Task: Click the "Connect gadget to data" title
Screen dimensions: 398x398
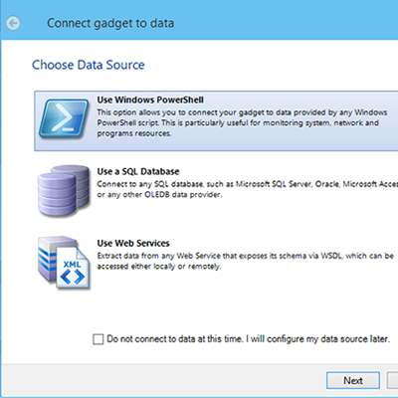Action: [110, 23]
